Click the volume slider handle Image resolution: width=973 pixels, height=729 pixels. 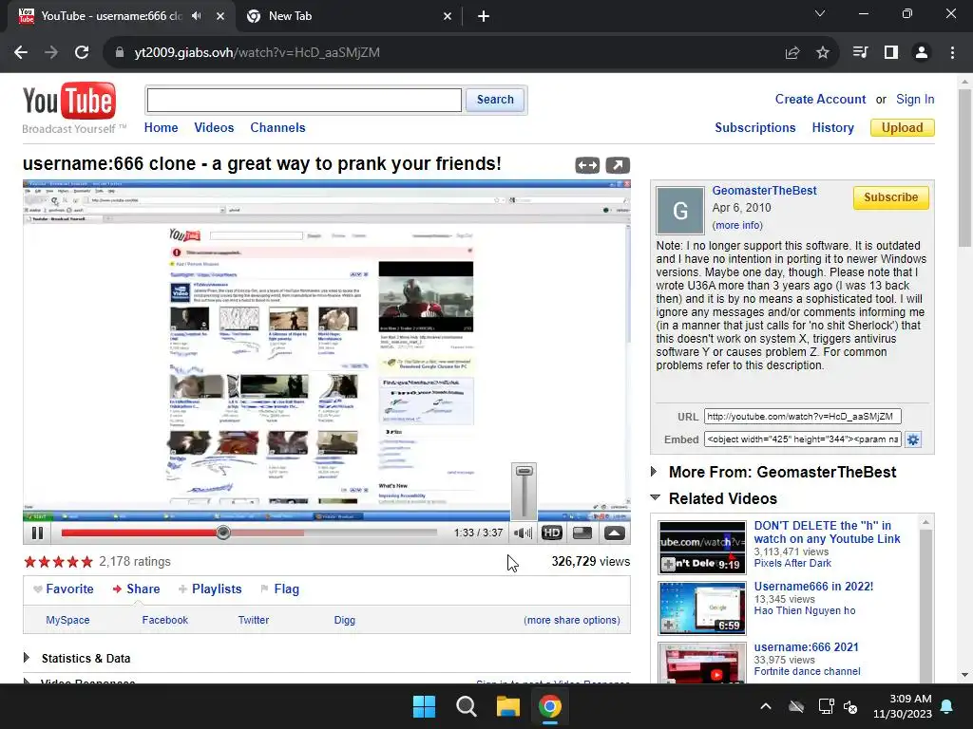[x=525, y=471]
